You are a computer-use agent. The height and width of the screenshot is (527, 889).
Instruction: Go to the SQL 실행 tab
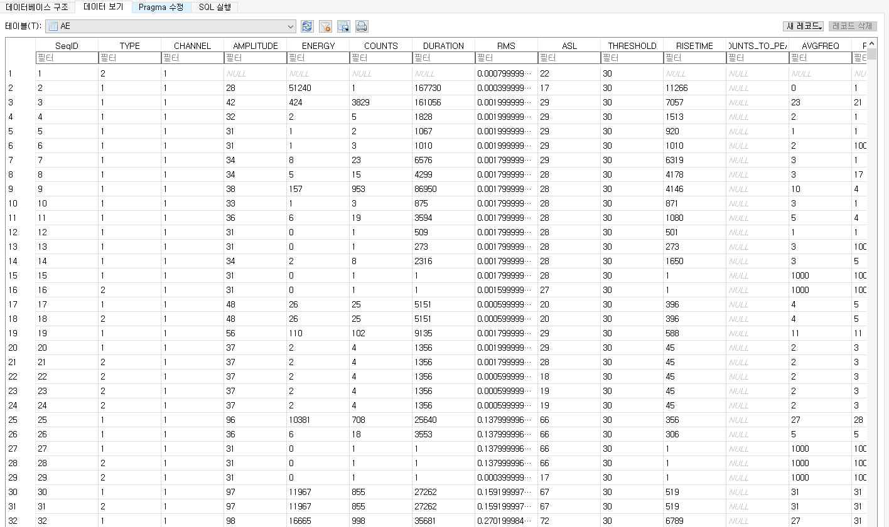[215, 7]
